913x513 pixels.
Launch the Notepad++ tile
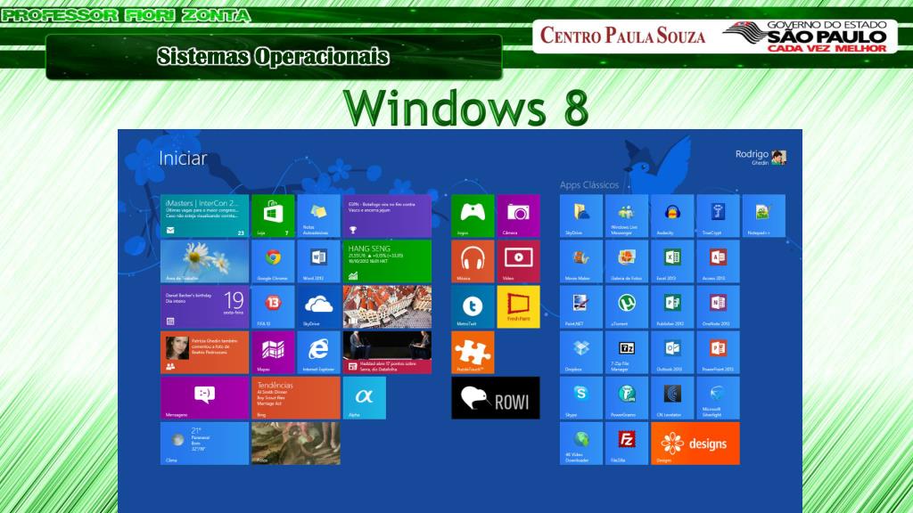764,216
